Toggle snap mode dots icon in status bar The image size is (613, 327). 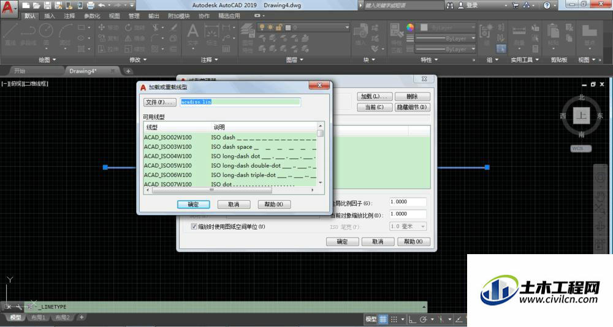pos(394,319)
